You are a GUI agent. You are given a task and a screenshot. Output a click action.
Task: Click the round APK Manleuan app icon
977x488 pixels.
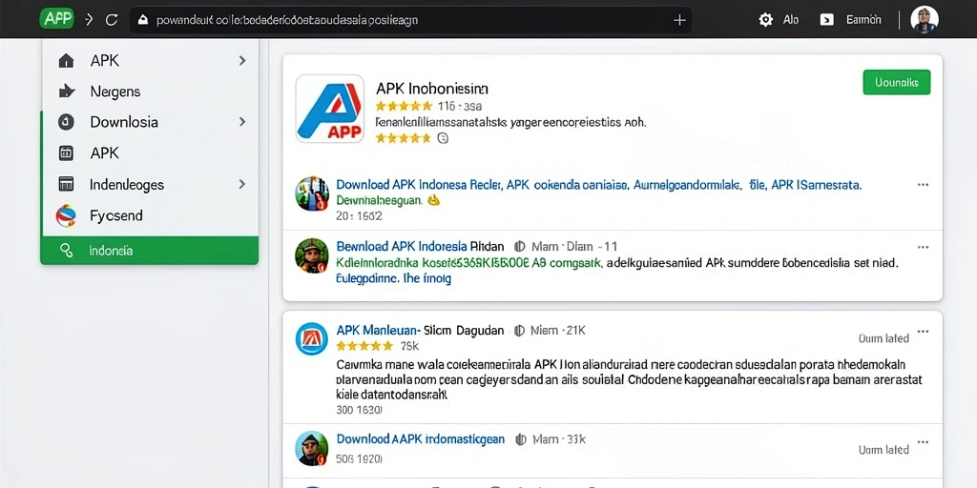pyautogui.click(x=312, y=339)
